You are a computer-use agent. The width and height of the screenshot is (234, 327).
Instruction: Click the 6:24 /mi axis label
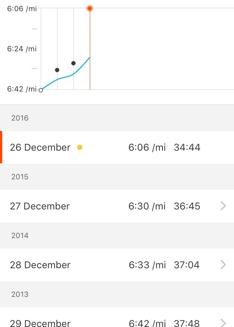pyautogui.click(x=22, y=49)
